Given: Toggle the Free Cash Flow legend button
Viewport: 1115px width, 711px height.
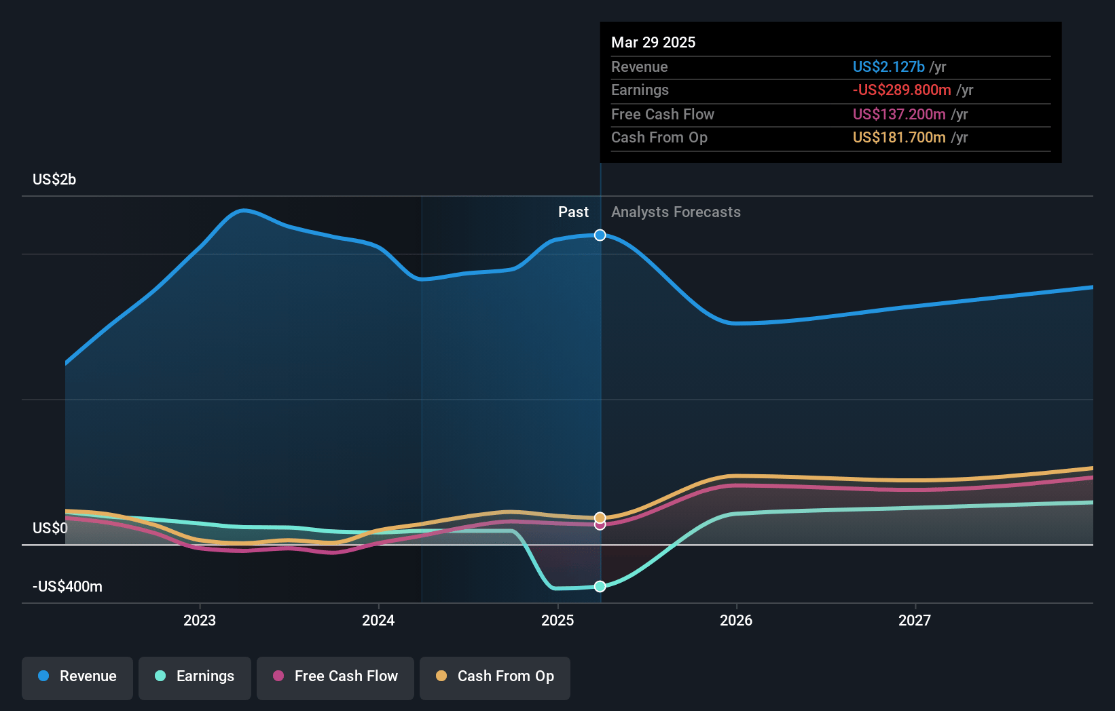Looking at the screenshot, I should (335, 678).
